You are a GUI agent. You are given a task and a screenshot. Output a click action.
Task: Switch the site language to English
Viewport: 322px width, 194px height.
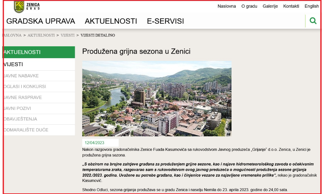coord(311,6)
